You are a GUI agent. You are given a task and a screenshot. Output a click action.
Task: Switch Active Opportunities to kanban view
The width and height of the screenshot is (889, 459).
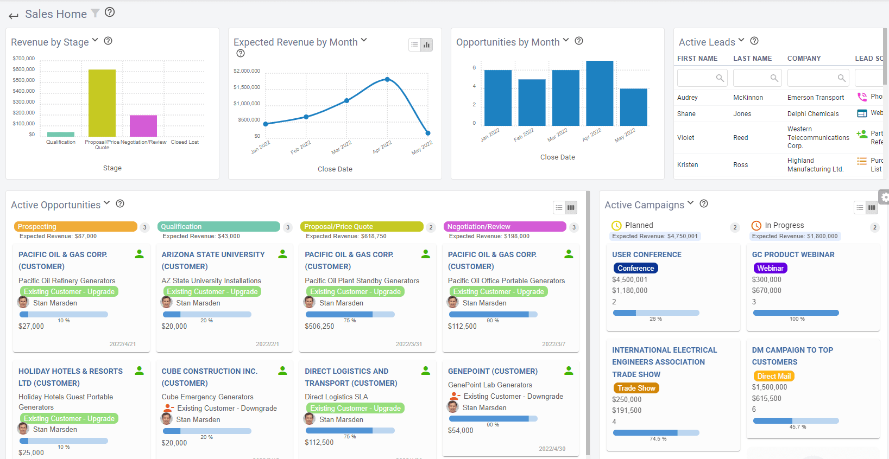(571, 207)
